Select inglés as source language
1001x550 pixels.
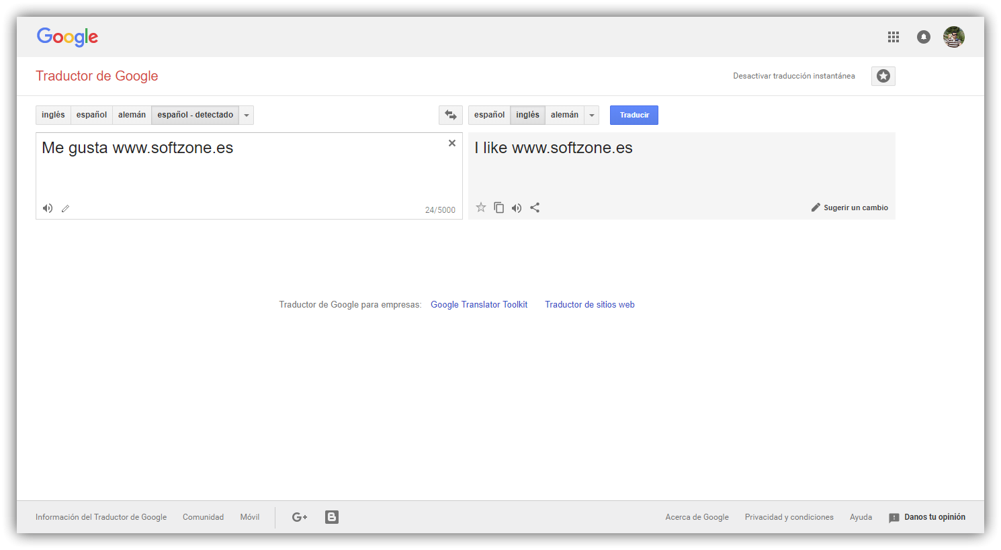(x=53, y=115)
